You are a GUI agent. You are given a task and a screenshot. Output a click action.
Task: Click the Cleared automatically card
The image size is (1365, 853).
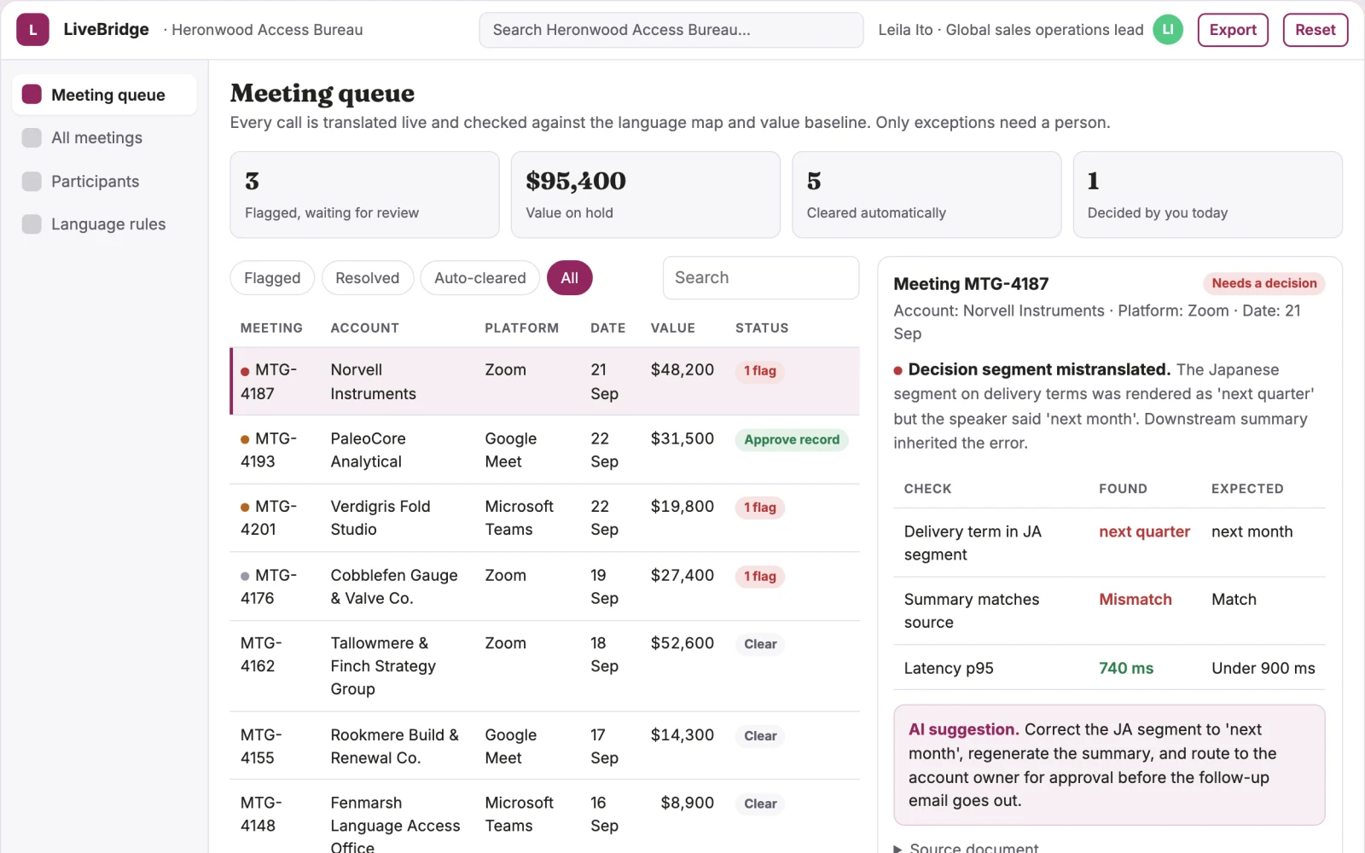coord(926,194)
